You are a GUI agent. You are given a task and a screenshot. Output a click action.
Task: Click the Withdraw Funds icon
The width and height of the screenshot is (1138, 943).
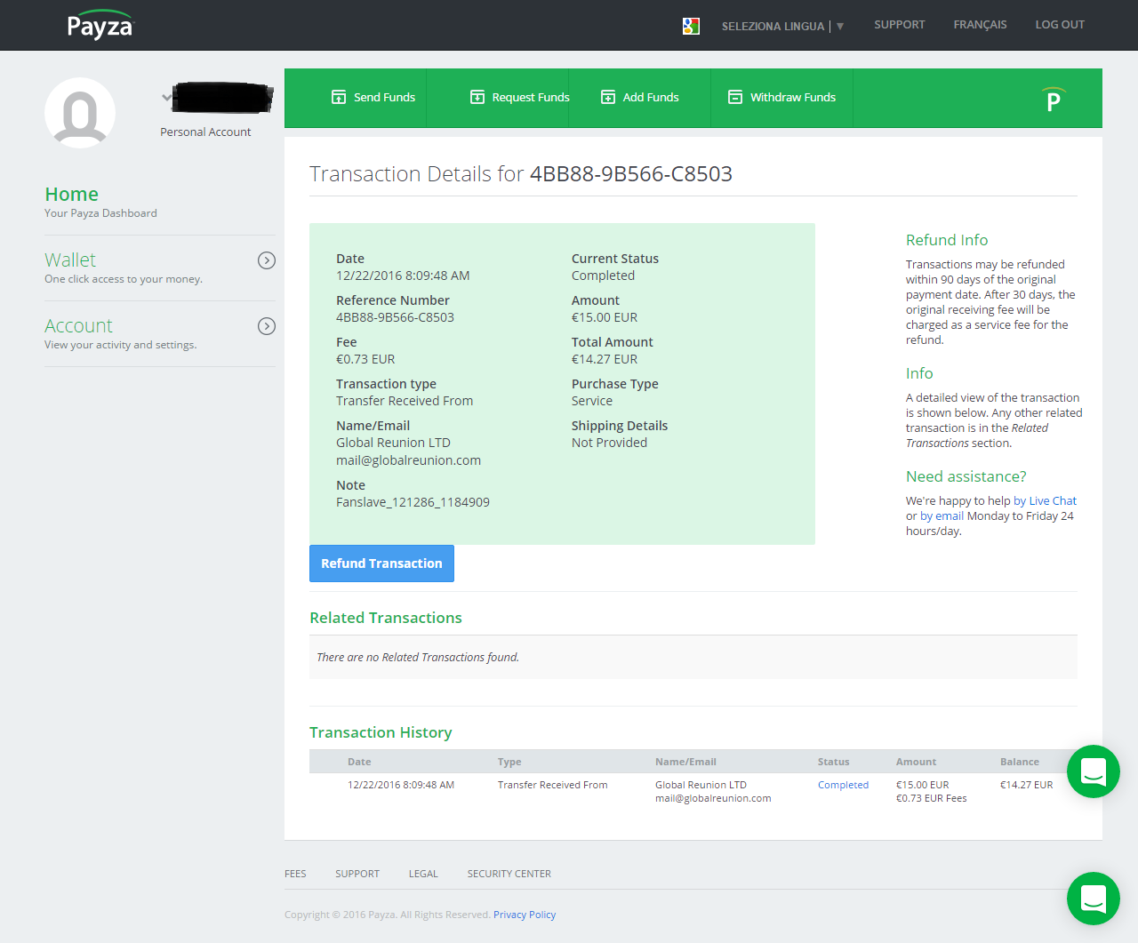point(735,97)
